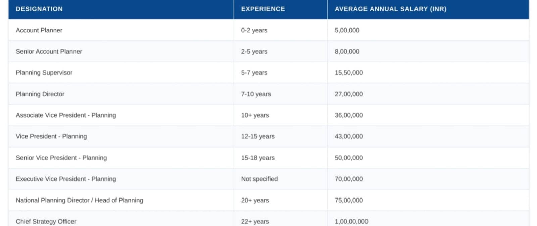Select National Planning Director / Head of Planning
The image size is (537, 226).
pos(79,200)
